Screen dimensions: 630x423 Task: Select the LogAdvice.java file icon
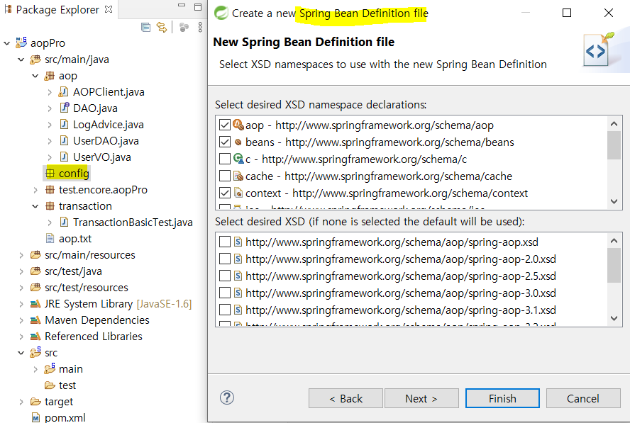64,125
